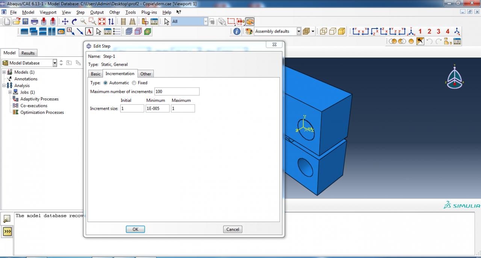
Task: Switch to shaded render style
Action: [342, 32]
